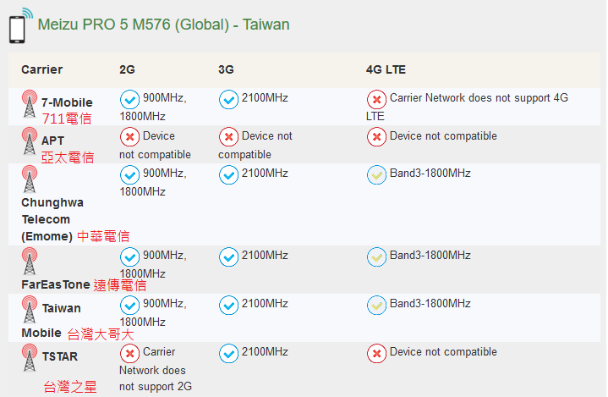Click the tower icon beside Taiwan Mobile

(30, 309)
